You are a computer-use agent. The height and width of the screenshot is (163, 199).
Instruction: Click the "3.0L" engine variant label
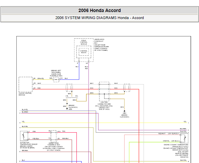[76, 96]
